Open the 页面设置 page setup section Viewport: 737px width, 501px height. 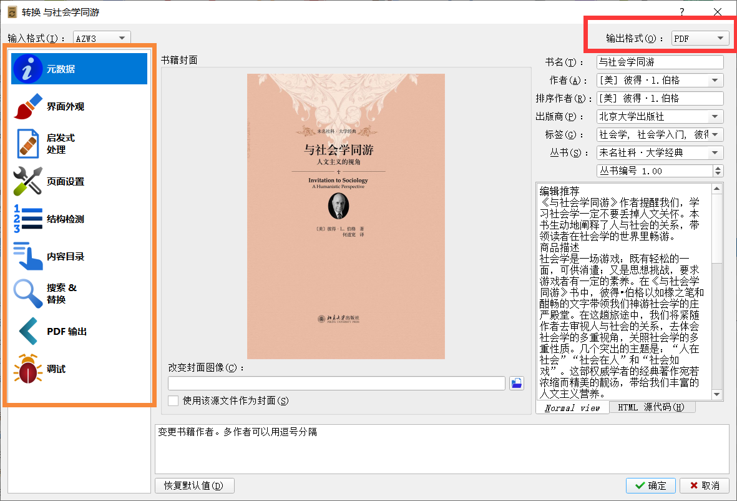pos(79,181)
